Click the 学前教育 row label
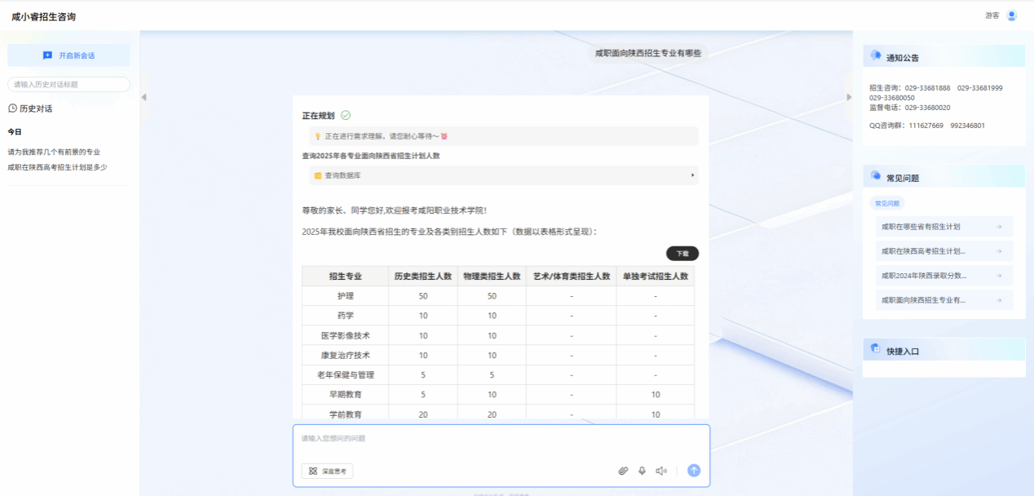Screen dimensions: 1034x496 pos(346,414)
